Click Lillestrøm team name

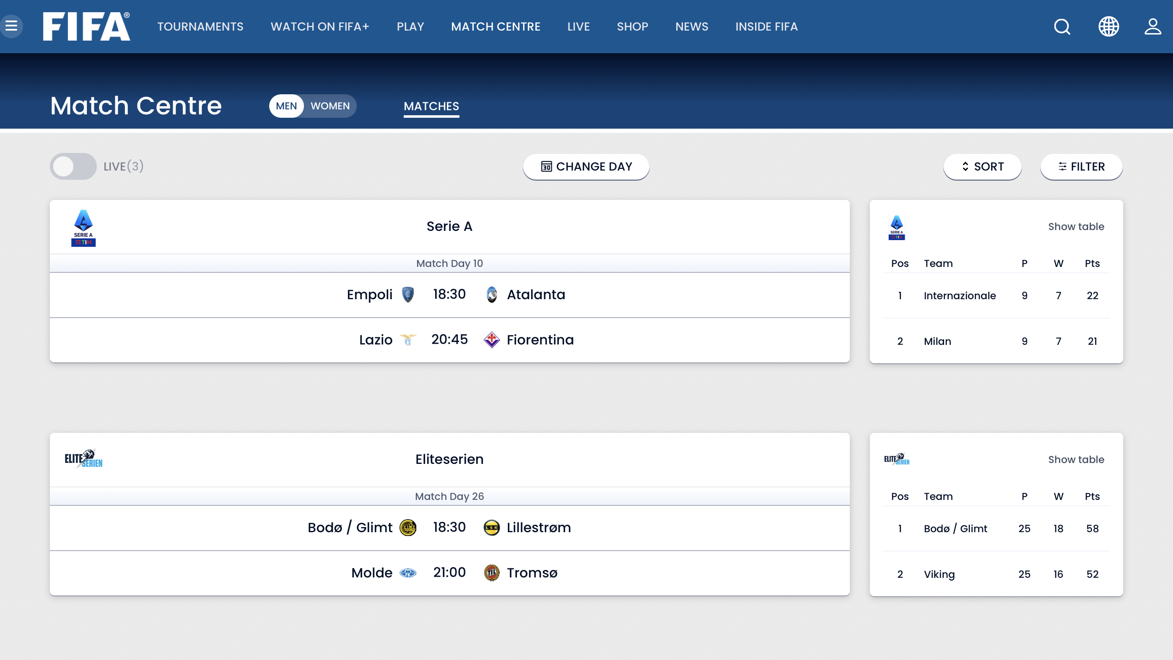(539, 528)
